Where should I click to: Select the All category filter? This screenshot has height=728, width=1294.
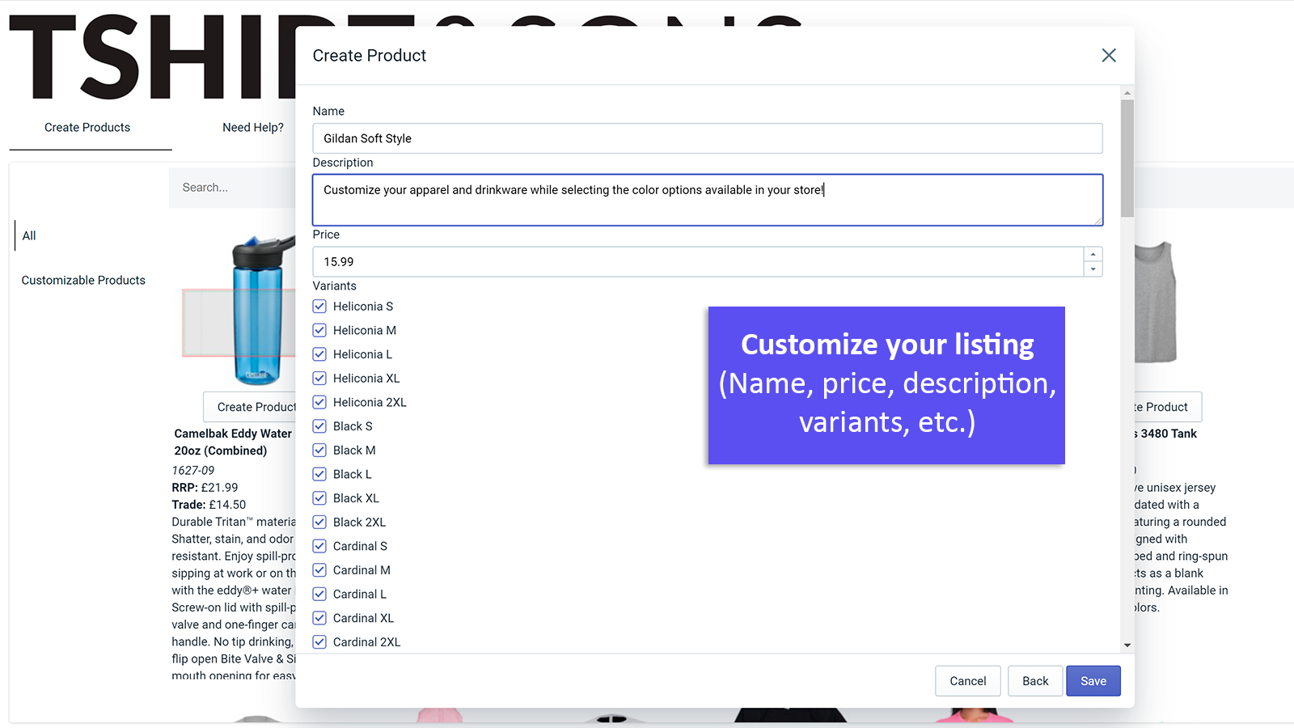pyautogui.click(x=29, y=235)
